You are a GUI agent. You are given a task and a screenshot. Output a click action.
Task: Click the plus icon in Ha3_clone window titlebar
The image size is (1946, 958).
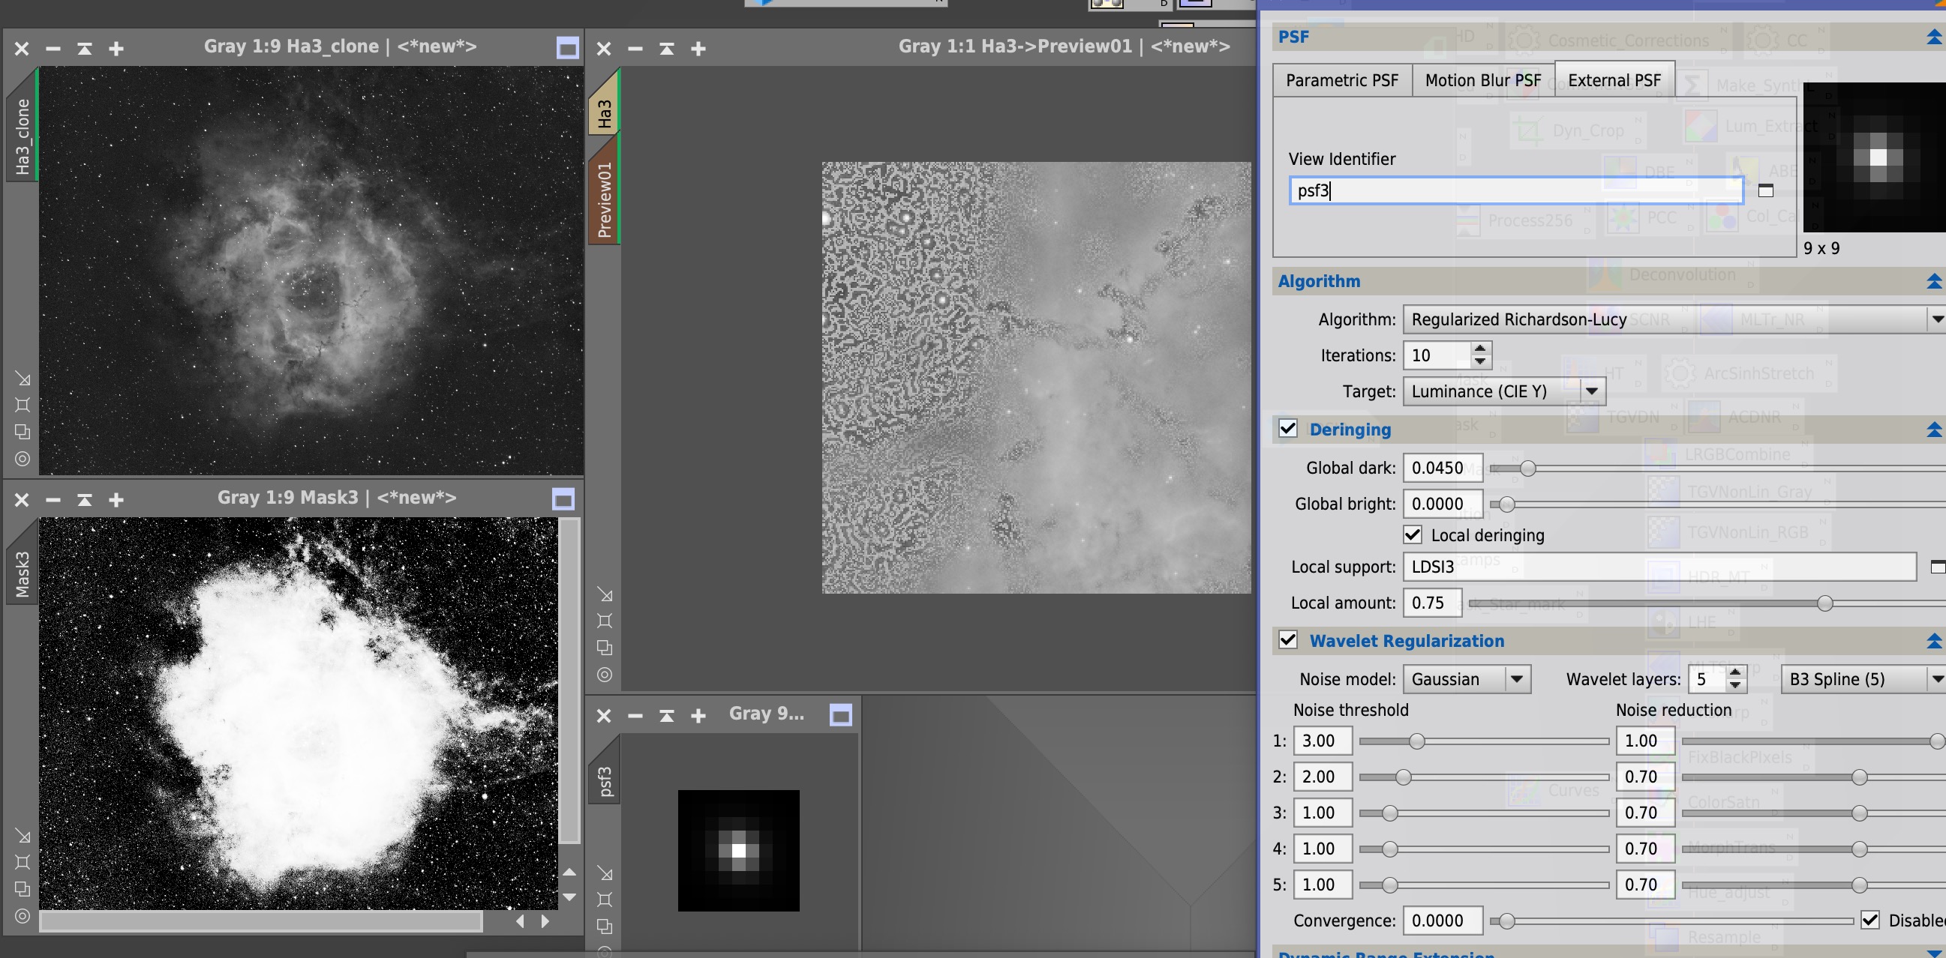click(116, 49)
